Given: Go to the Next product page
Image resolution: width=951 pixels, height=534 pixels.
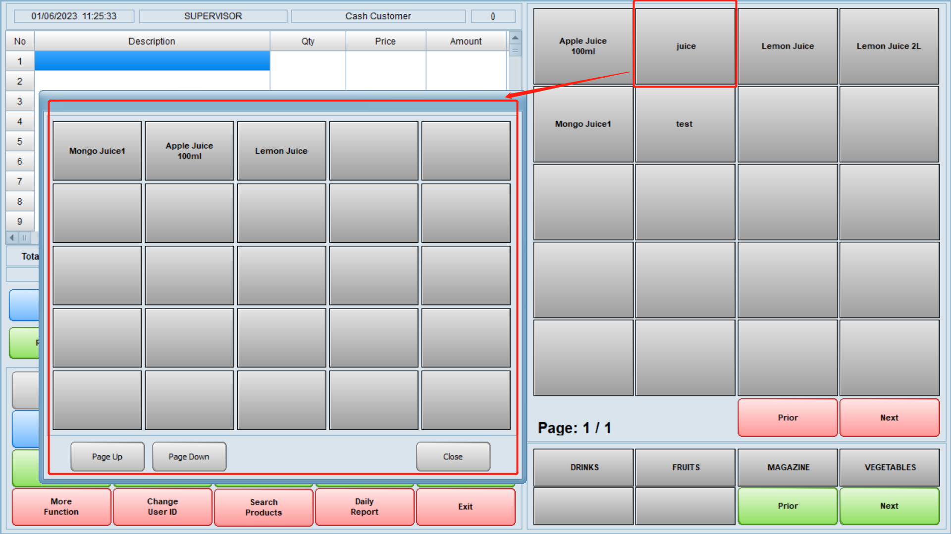Looking at the screenshot, I should tap(889, 418).
